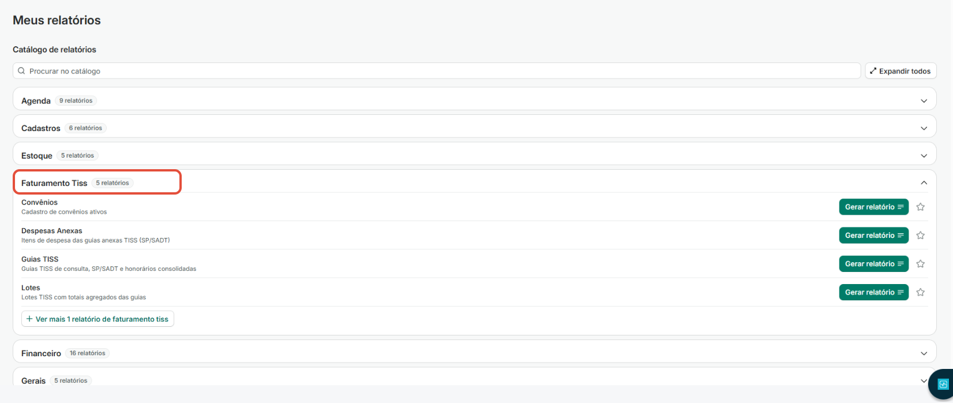
Task: Click the floating chat widget icon
Action: click(943, 384)
